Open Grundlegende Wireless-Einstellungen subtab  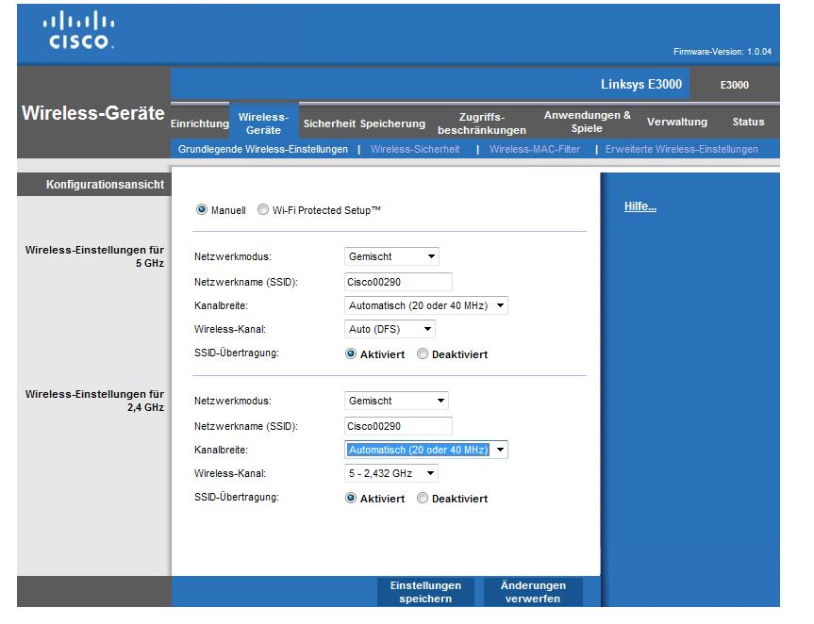coord(263,149)
